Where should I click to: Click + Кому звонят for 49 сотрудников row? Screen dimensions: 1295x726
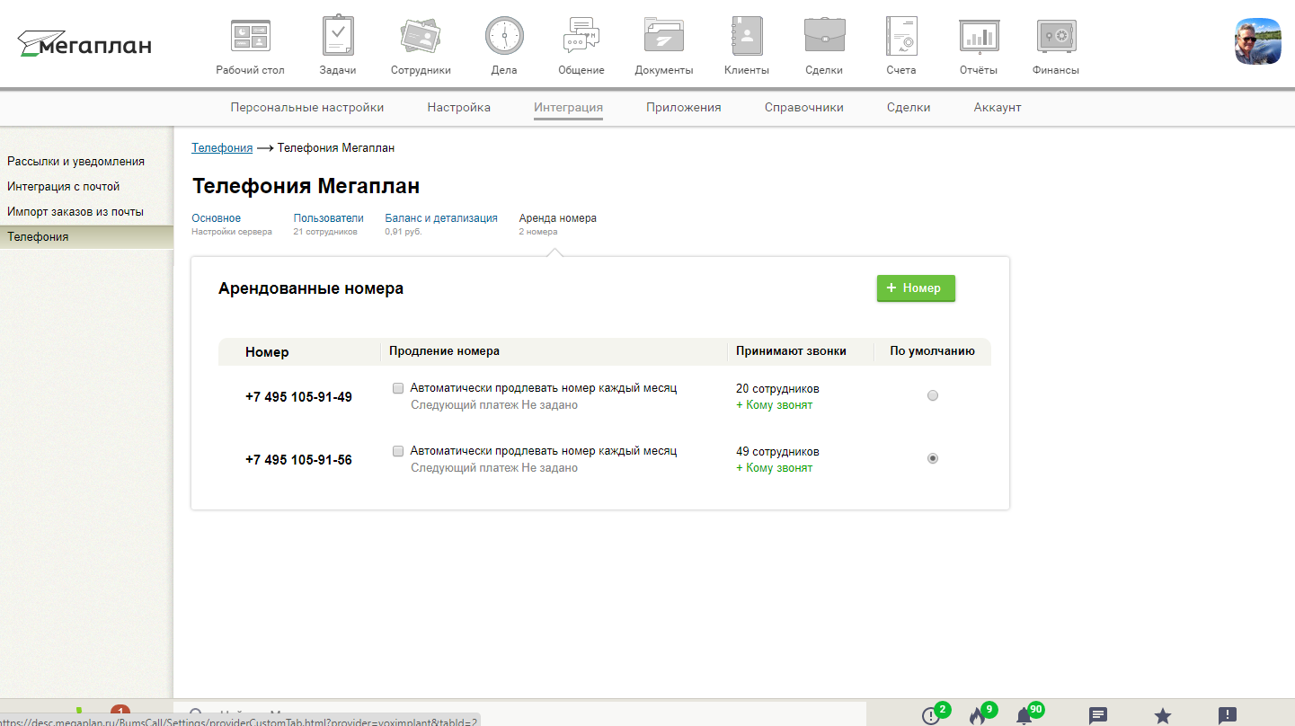coord(774,468)
